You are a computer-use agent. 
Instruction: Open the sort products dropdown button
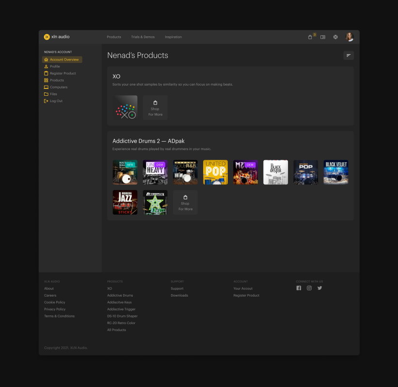tap(348, 56)
